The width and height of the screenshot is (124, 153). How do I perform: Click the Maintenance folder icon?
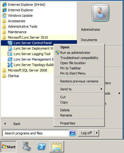click(x=4, y=32)
